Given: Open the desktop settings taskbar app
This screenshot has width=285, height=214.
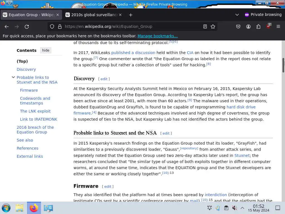Looking at the screenshot, I should click(x=48, y=208).
